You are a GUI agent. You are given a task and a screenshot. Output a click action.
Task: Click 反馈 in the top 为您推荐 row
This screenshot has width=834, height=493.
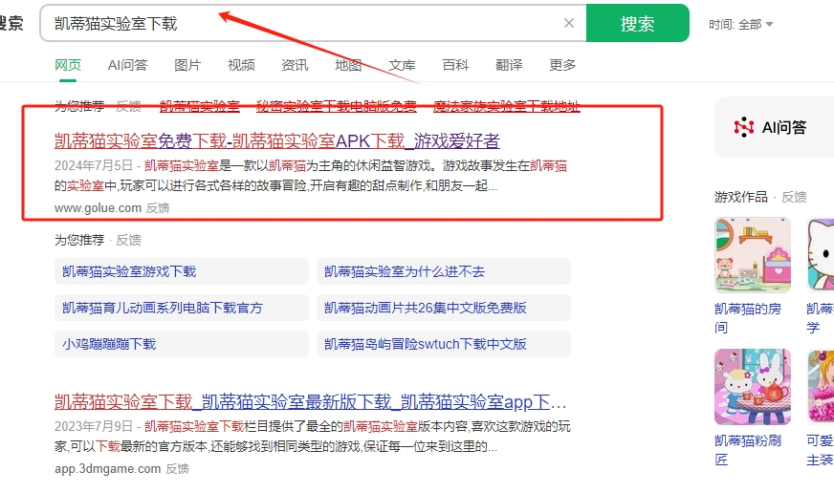(x=129, y=106)
